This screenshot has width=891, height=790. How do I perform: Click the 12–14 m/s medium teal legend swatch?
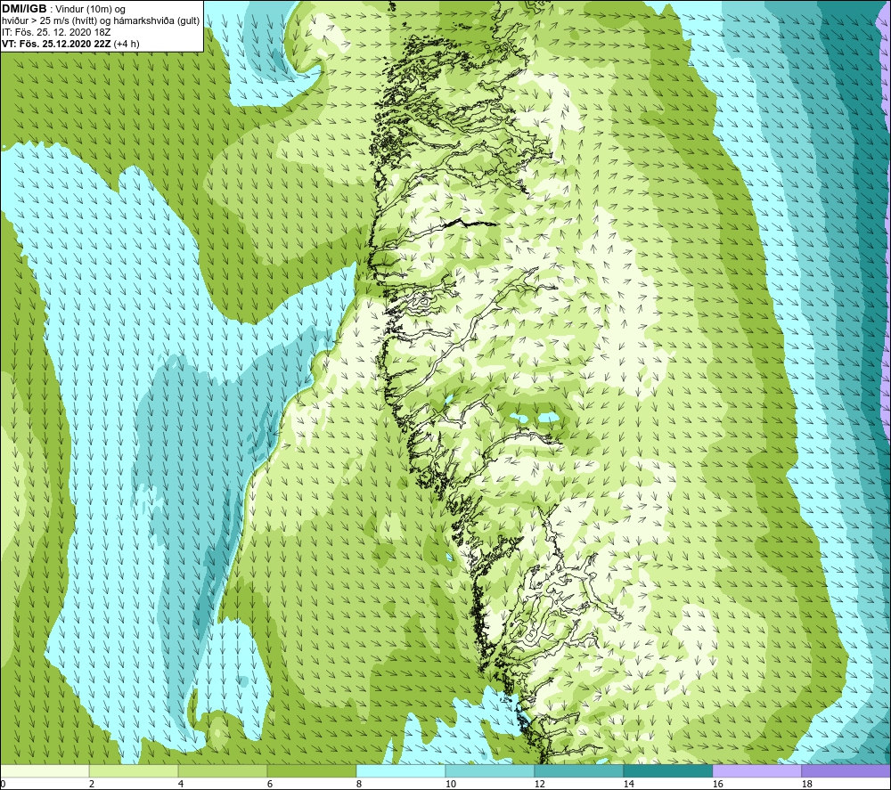[578, 771]
